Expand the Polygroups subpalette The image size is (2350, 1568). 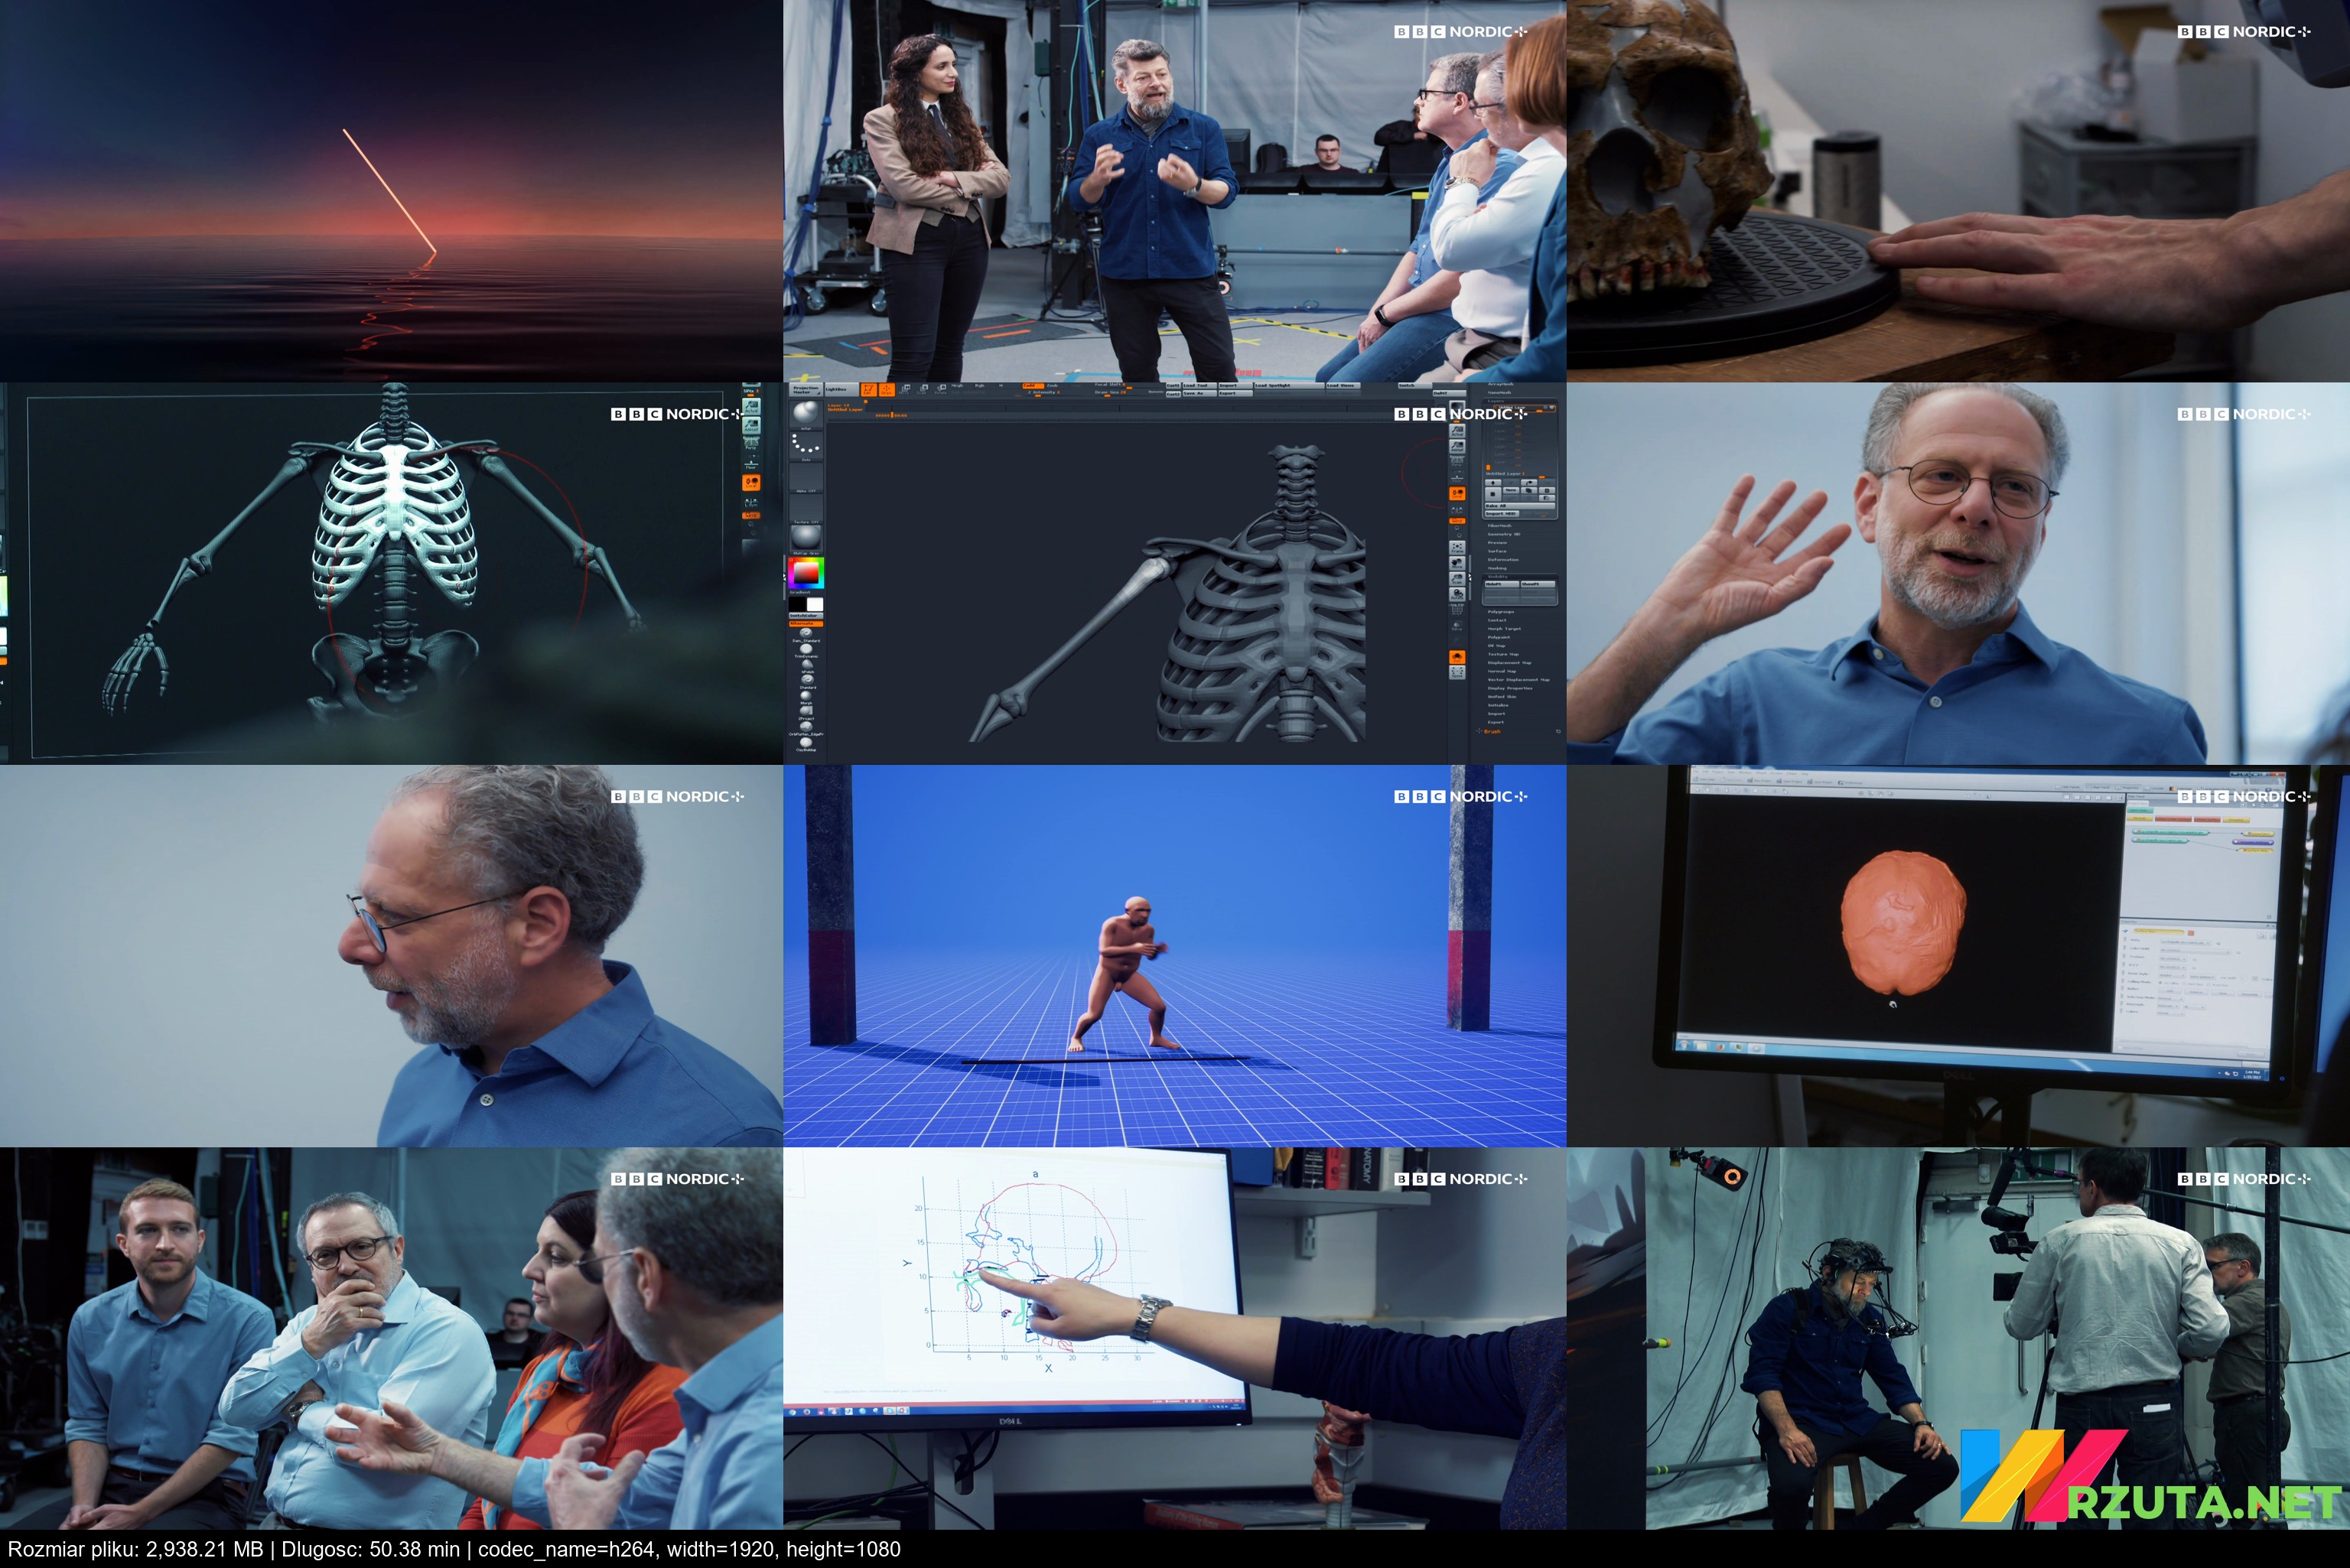click(1501, 612)
